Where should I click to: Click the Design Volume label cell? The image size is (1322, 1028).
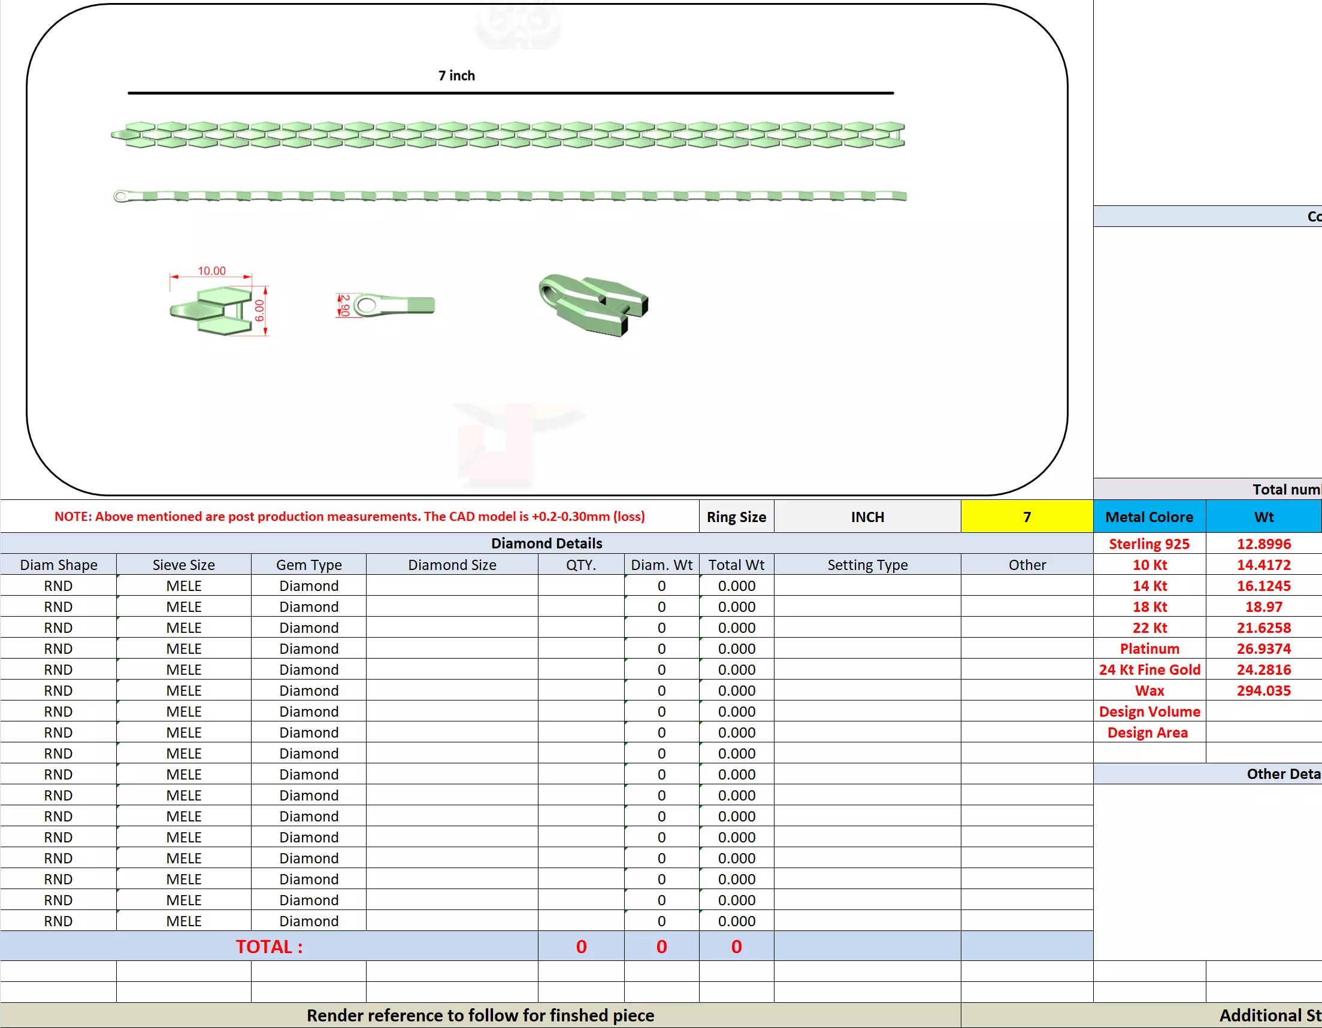tap(1149, 711)
